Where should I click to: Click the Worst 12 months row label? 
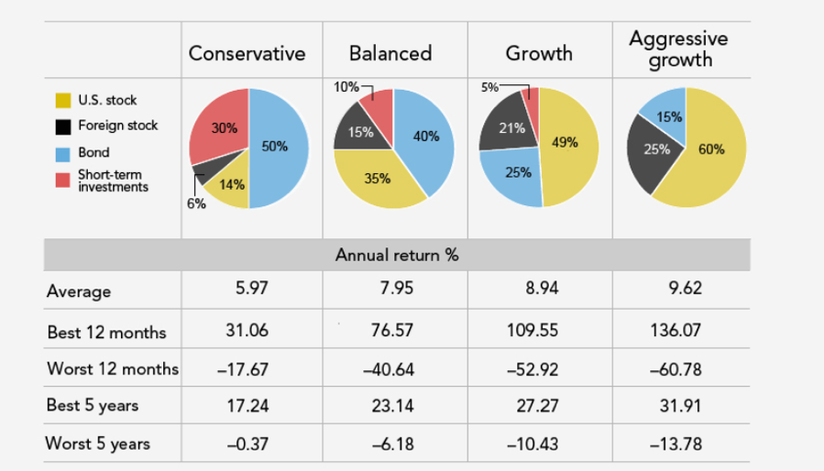pyautogui.click(x=112, y=368)
